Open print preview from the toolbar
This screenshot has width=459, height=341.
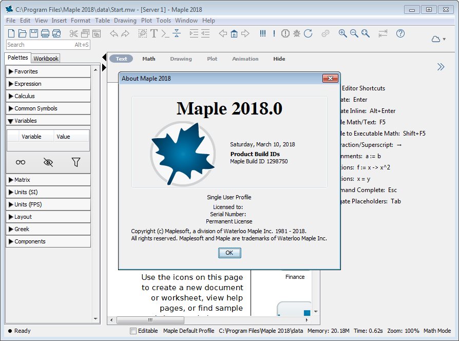click(x=56, y=33)
